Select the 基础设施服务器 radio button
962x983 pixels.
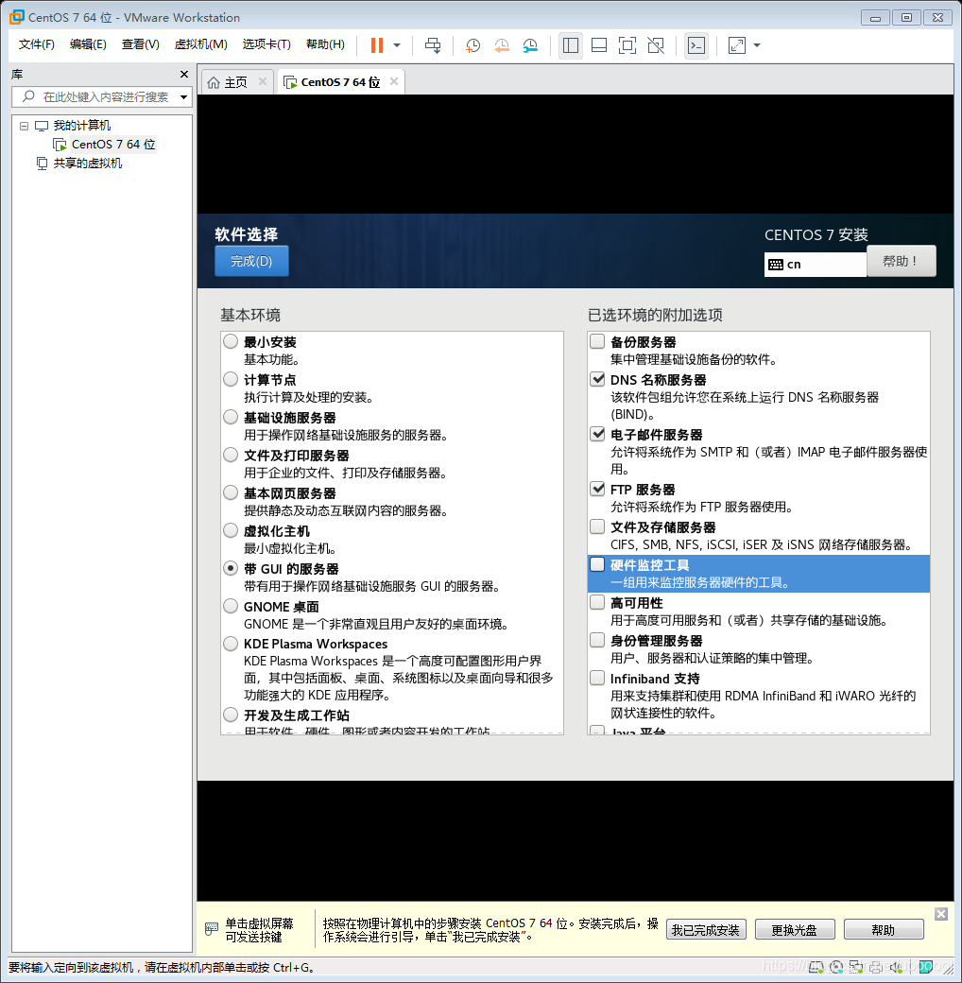coord(231,417)
